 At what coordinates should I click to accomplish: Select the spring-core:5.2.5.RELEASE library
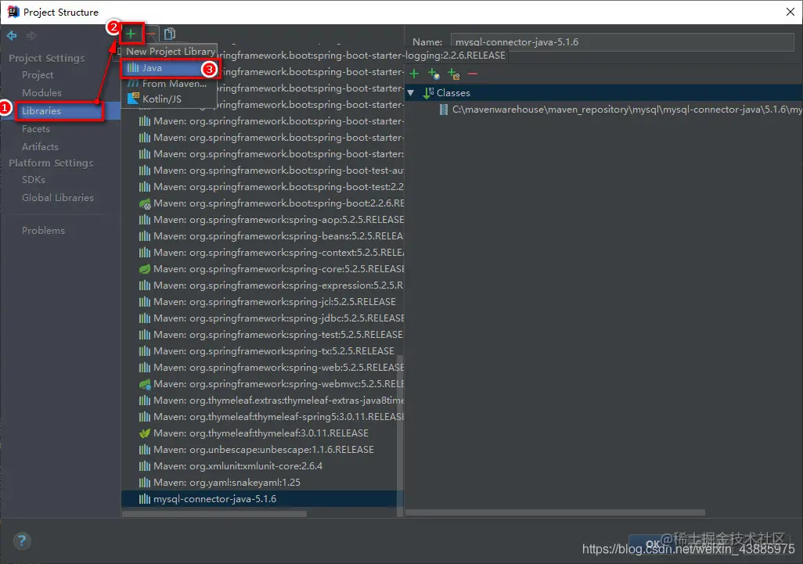click(x=278, y=268)
